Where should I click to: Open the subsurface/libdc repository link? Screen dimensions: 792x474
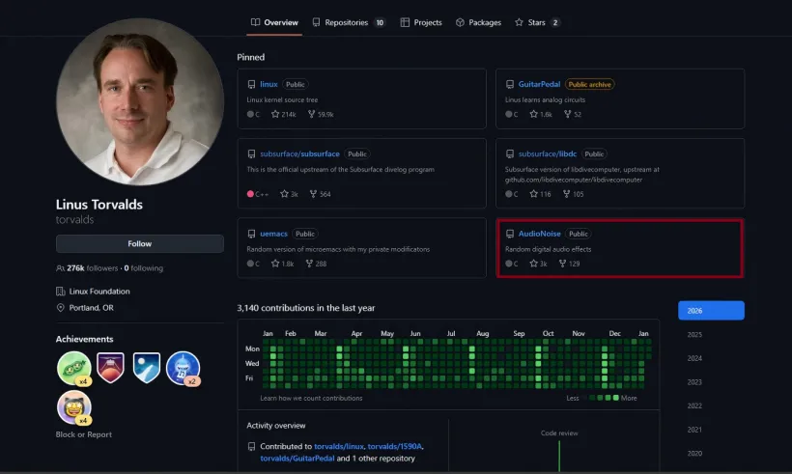tap(547, 153)
